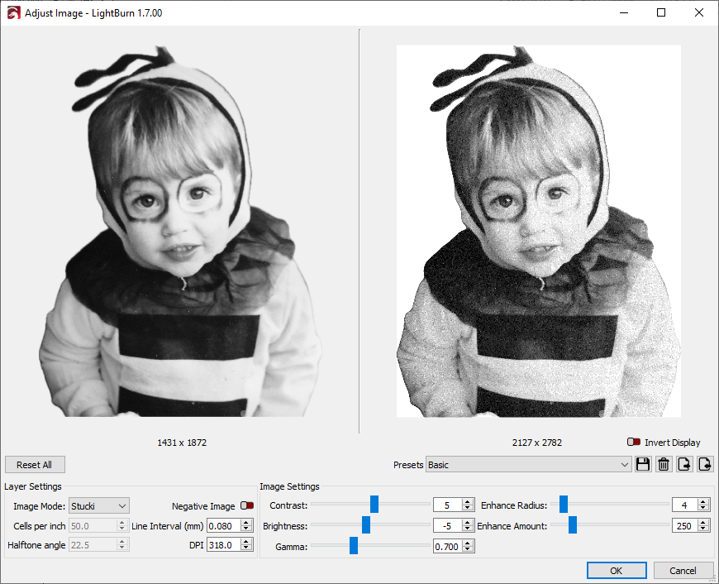This screenshot has height=584, width=719.
Task: Confirm image adjustments with OK
Action: pyautogui.click(x=617, y=570)
